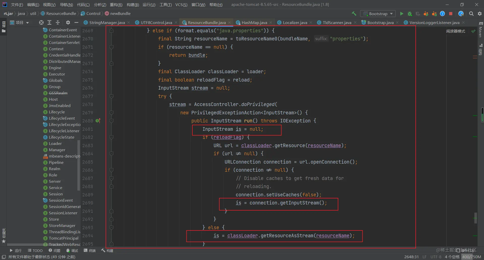Open the VCS(S) menu

click(x=181, y=5)
